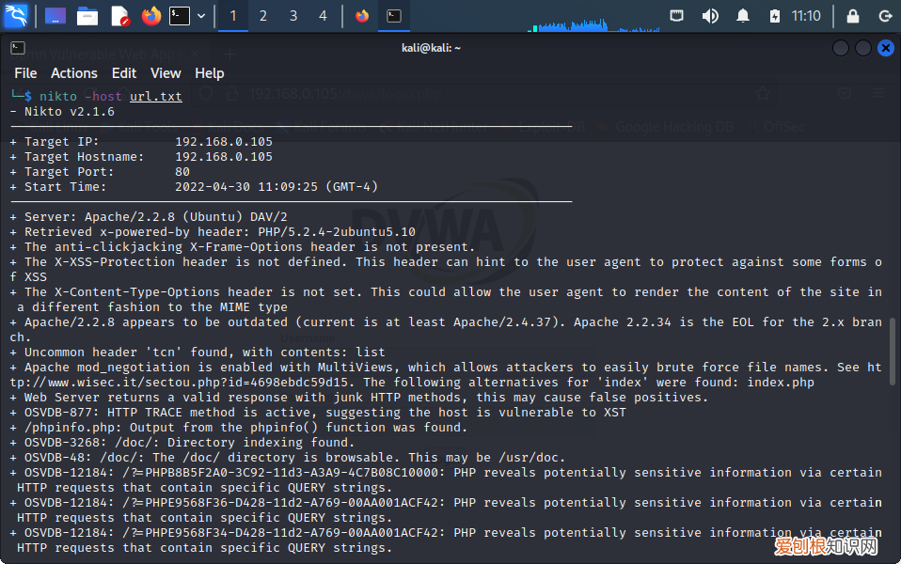Launch the text editor from panel

[119, 16]
